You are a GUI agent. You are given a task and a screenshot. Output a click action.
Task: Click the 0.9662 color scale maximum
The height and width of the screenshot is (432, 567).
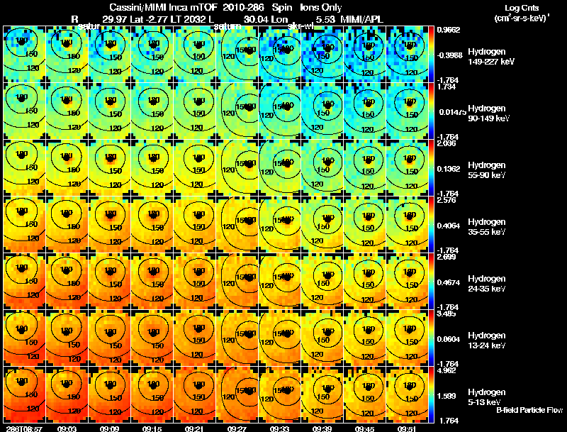pyautogui.click(x=449, y=30)
